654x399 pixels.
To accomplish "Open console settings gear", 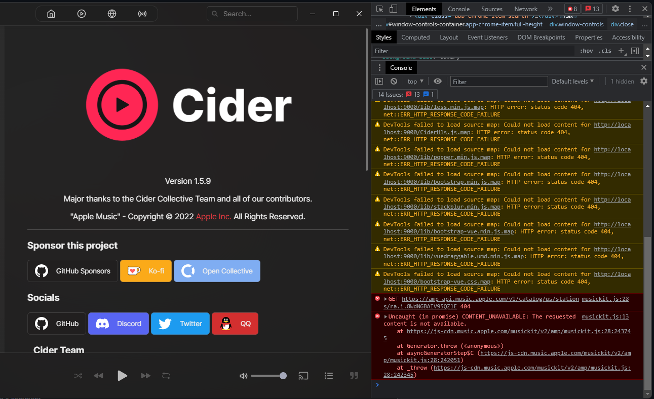I will pyautogui.click(x=644, y=81).
